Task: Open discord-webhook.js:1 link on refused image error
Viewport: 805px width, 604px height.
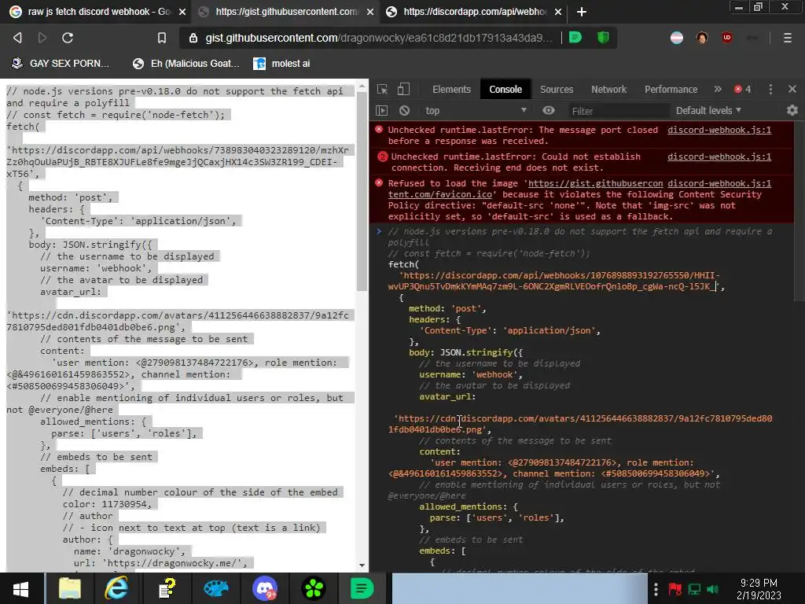Action: pyautogui.click(x=719, y=183)
